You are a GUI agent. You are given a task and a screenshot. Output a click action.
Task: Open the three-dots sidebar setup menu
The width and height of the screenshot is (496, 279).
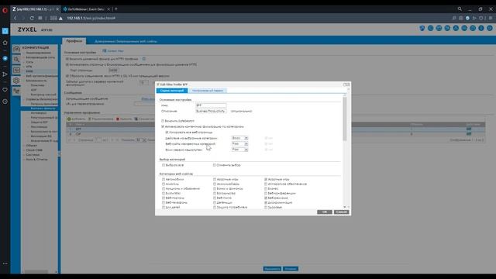pyautogui.click(x=5, y=263)
